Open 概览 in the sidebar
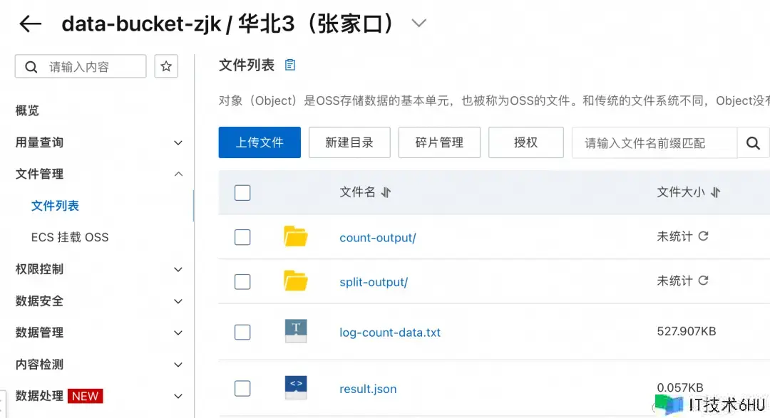770x418 pixels. tap(27, 110)
